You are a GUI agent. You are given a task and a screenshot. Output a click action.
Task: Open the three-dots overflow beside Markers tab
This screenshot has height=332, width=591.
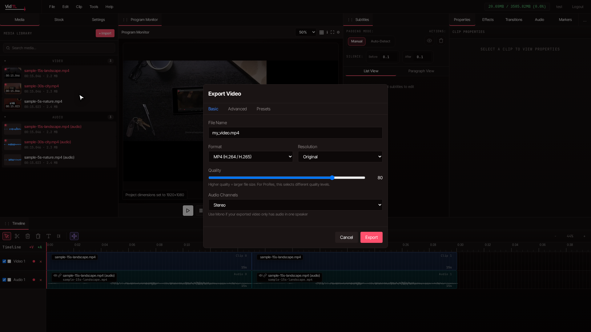(x=585, y=20)
